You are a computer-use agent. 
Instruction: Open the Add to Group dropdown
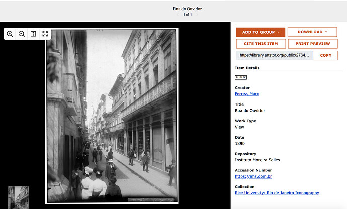click(x=261, y=32)
